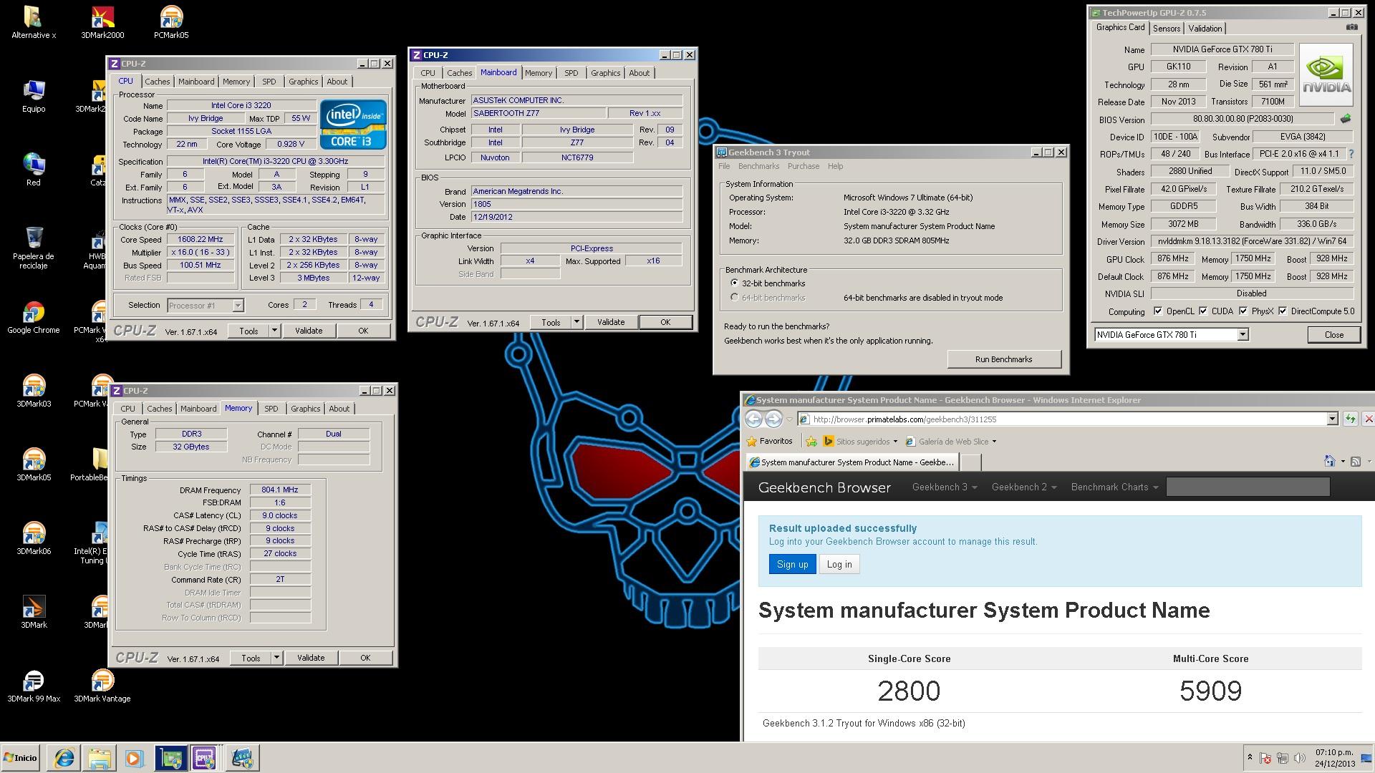This screenshot has width=1375, height=773.
Task: Toggle the PhysX checkbox
Action: (1243, 311)
